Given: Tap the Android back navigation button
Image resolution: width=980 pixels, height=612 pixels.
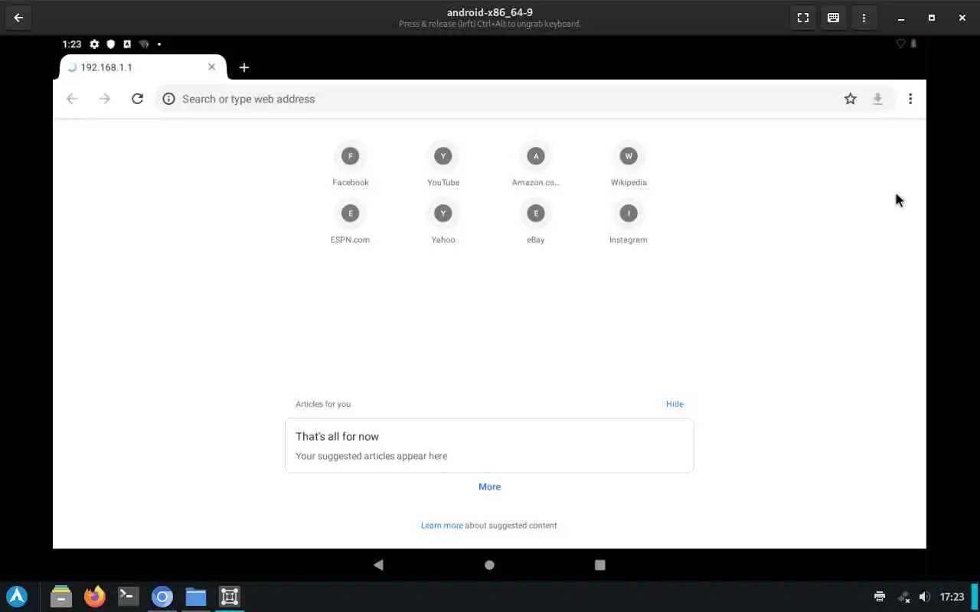Looking at the screenshot, I should [378, 565].
